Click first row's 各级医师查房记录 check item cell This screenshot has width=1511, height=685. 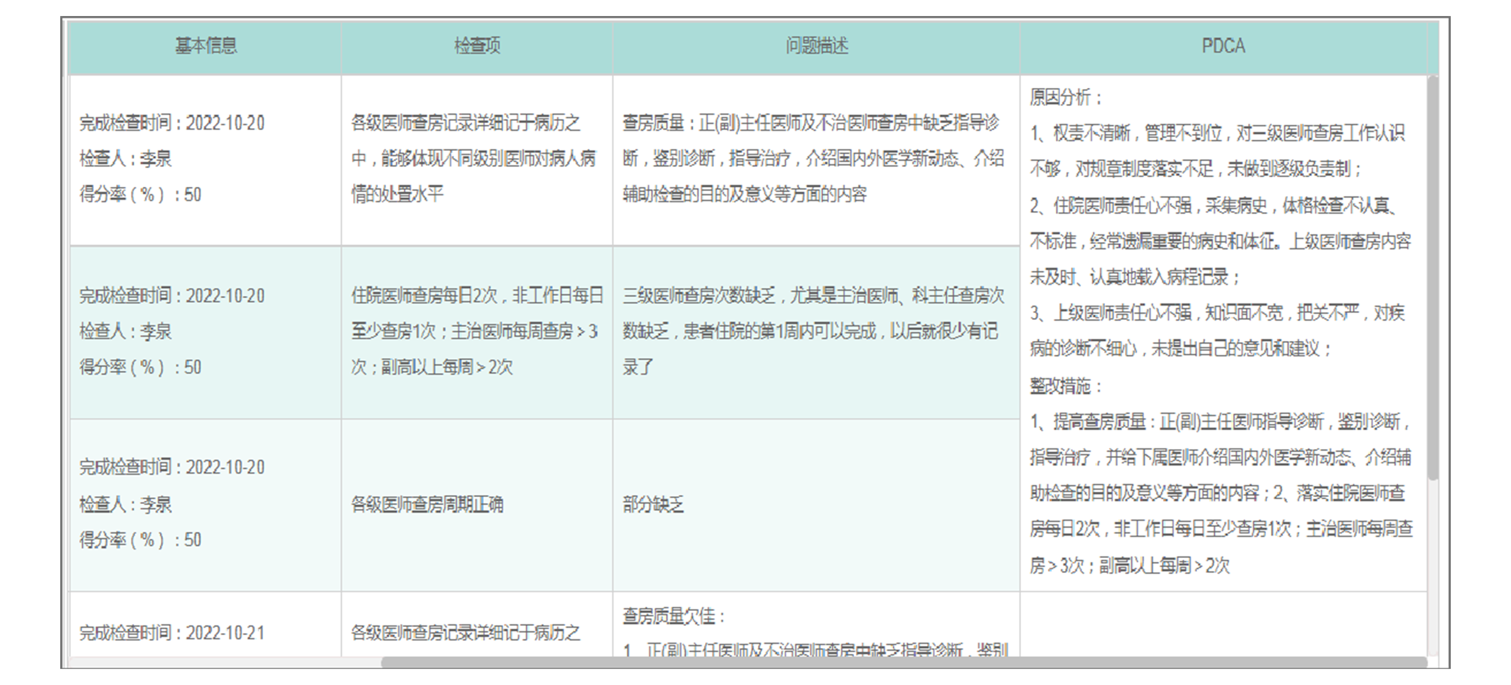473,159
